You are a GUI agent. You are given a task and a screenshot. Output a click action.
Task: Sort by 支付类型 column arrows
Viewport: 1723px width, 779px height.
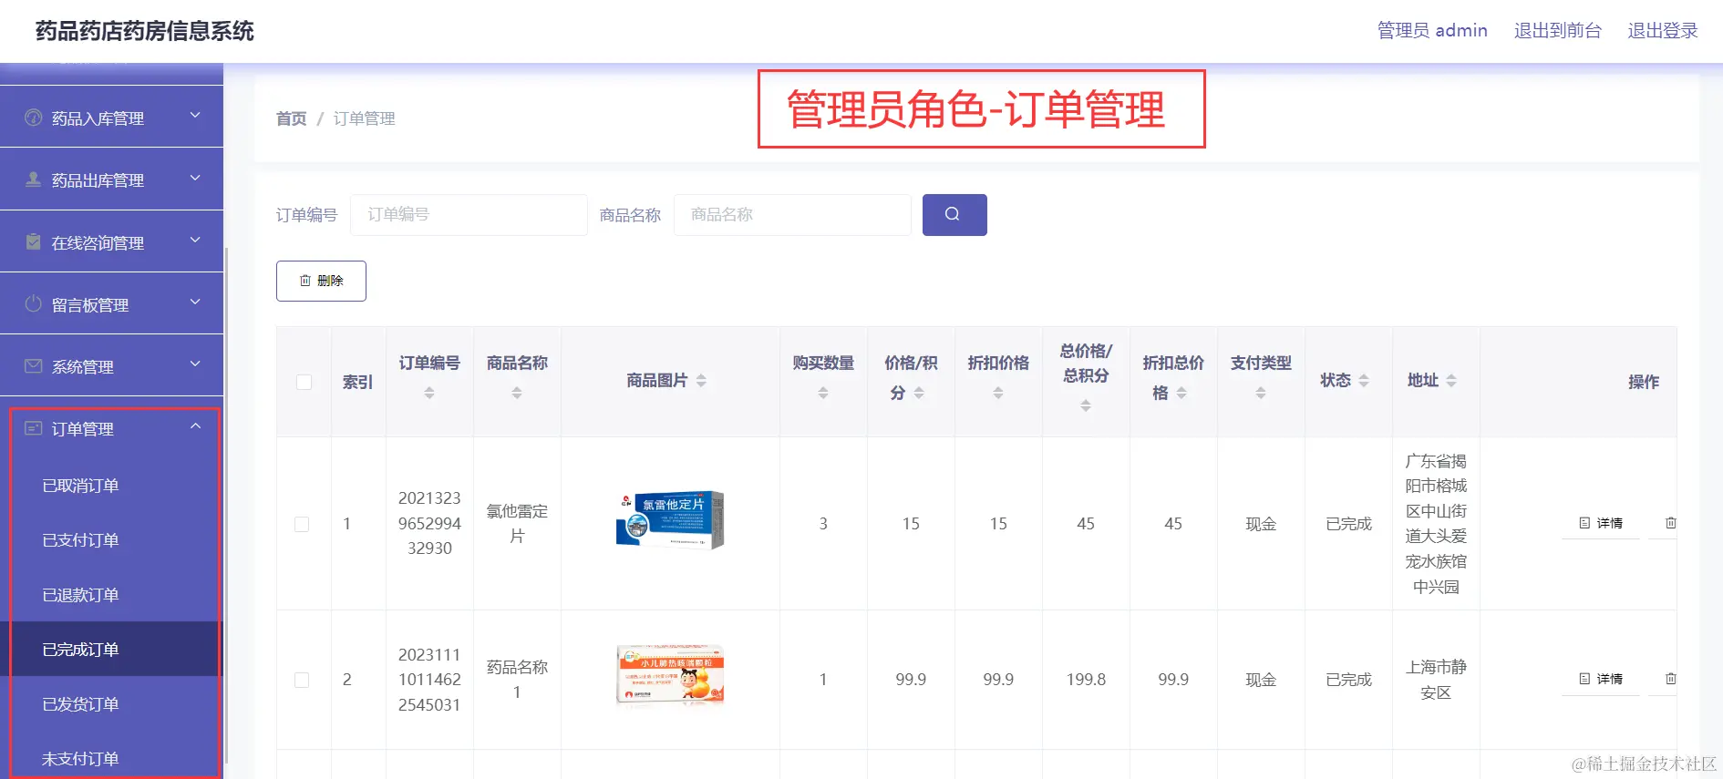point(1261,393)
